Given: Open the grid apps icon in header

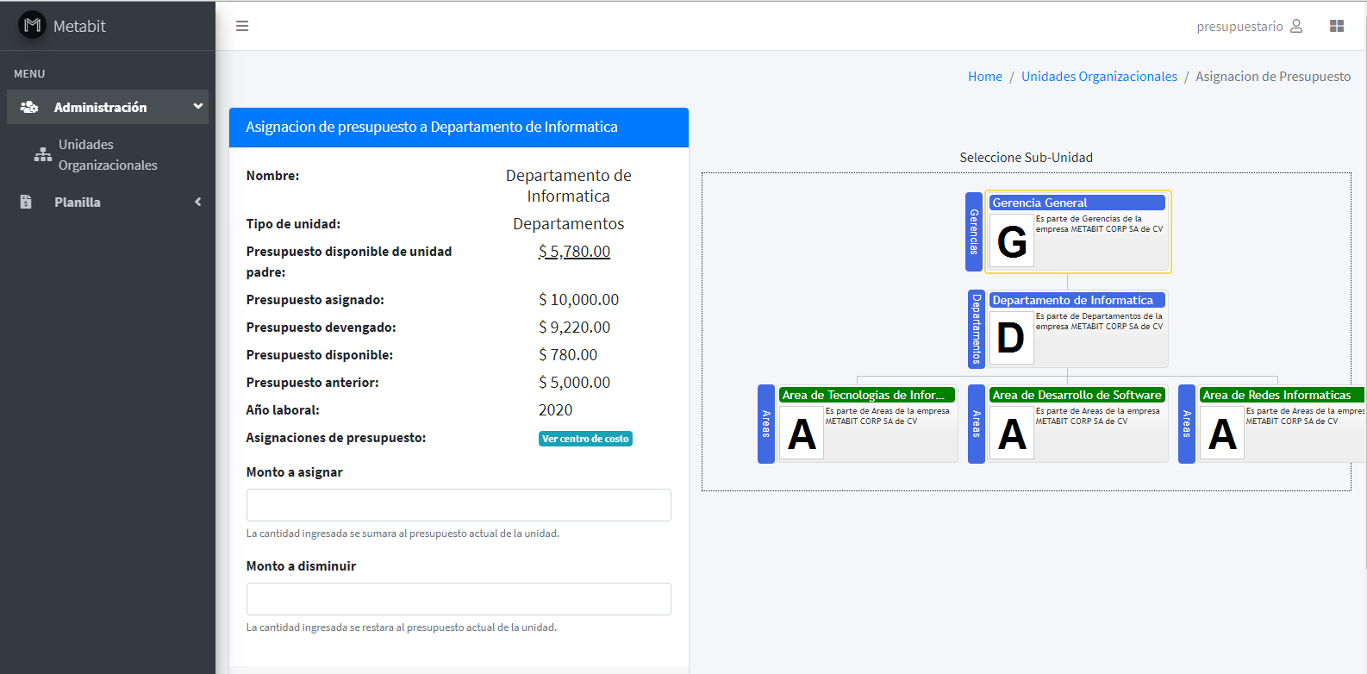Looking at the screenshot, I should [x=1337, y=26].
